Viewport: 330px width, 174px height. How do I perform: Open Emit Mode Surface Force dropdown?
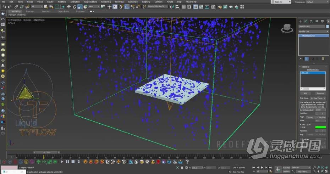click(318, 99)
